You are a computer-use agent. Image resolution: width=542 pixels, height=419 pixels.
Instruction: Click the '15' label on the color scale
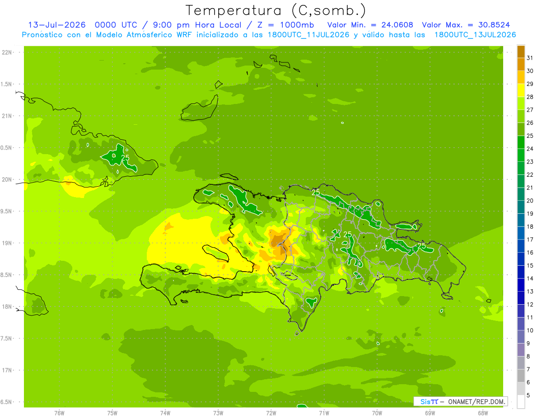(x=530, y=266)
